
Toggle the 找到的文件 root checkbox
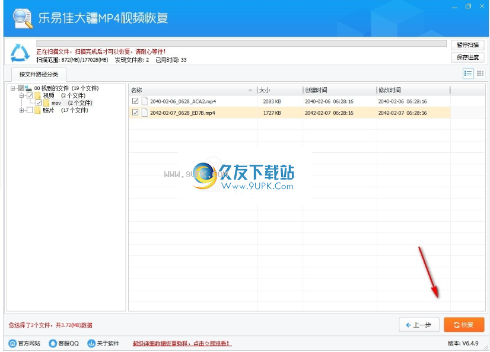click(x=21, y=88)
